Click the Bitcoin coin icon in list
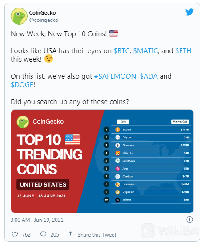Screen dimensions: 205x245 (x=117, y=129)
